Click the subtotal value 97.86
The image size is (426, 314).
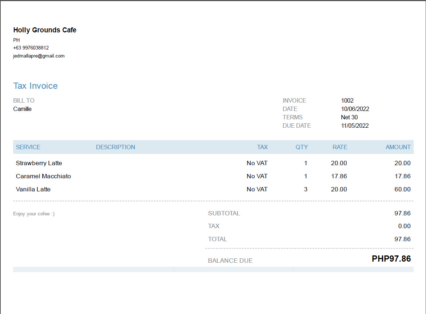coord(402,214)
